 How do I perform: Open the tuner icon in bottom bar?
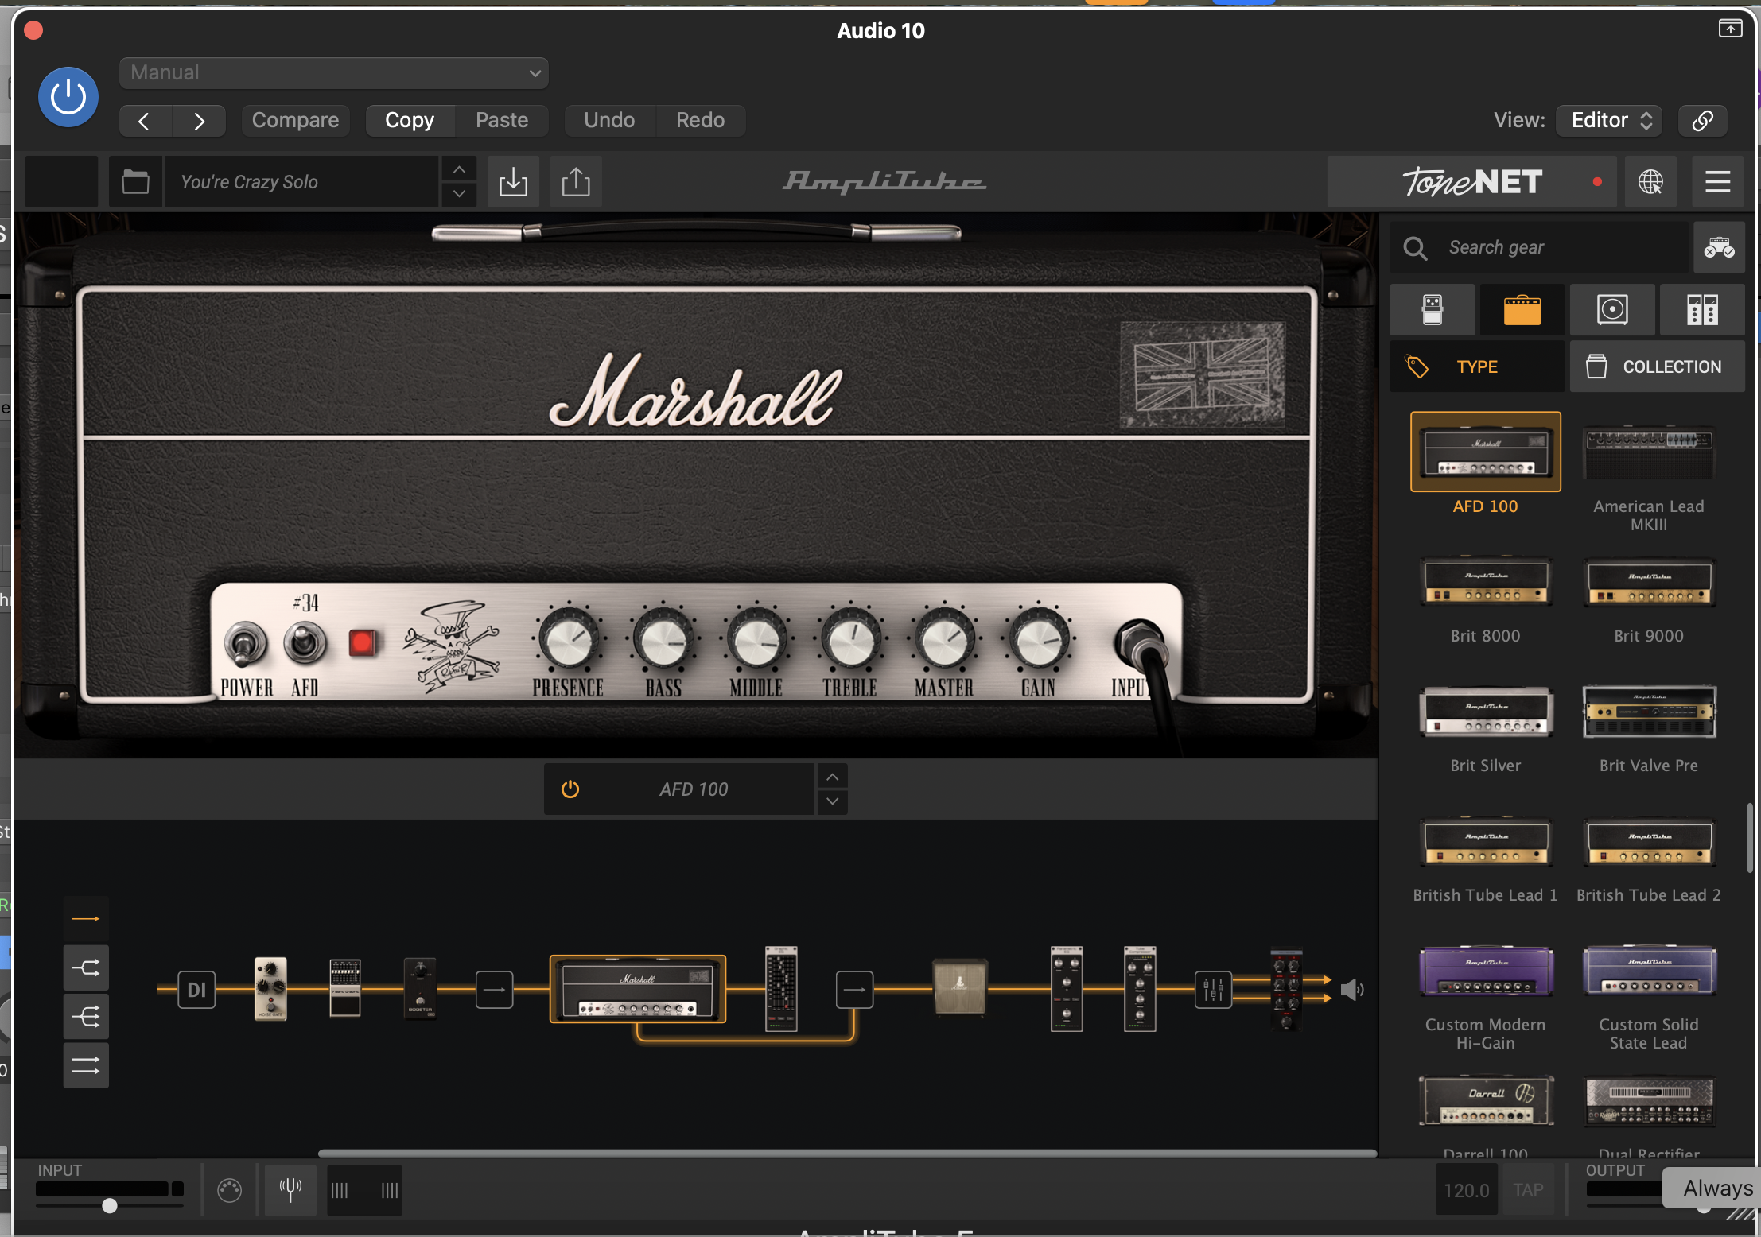290,1190
